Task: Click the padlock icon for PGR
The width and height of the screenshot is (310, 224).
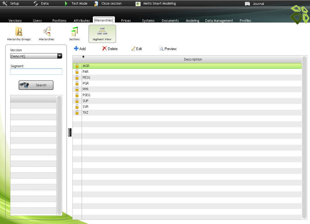Action: pyautogui.click(x=77, y=83)
